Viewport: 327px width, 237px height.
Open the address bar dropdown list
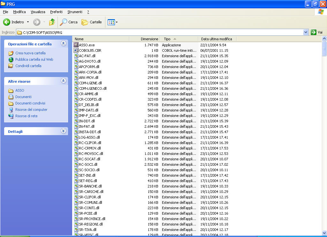[306, 32]
